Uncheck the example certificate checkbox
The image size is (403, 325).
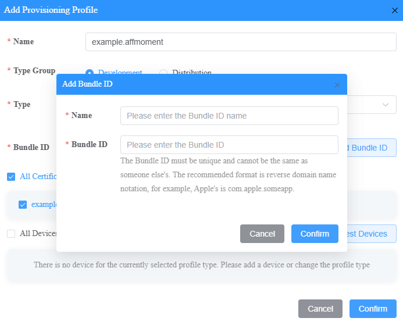(x=23, y=205)
